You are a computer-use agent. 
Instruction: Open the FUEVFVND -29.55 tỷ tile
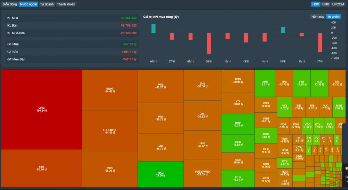tap(203, 173)
